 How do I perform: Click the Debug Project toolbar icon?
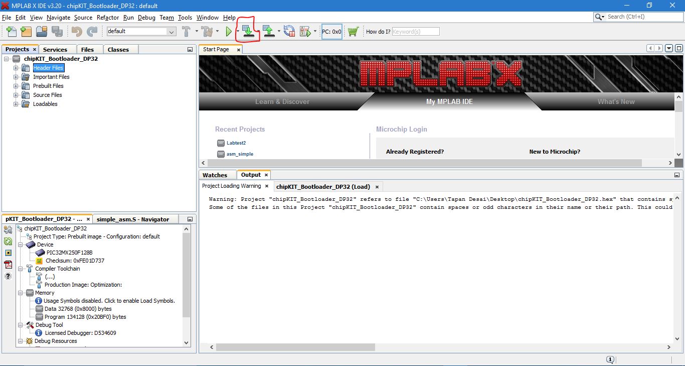[x=305, y=32]
